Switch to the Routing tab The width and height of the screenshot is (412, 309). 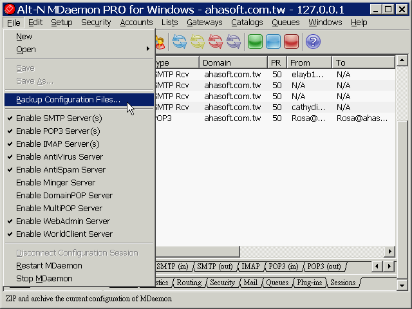(189, 283)
